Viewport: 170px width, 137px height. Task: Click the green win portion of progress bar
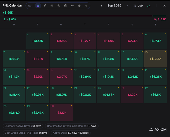(78, 16)
